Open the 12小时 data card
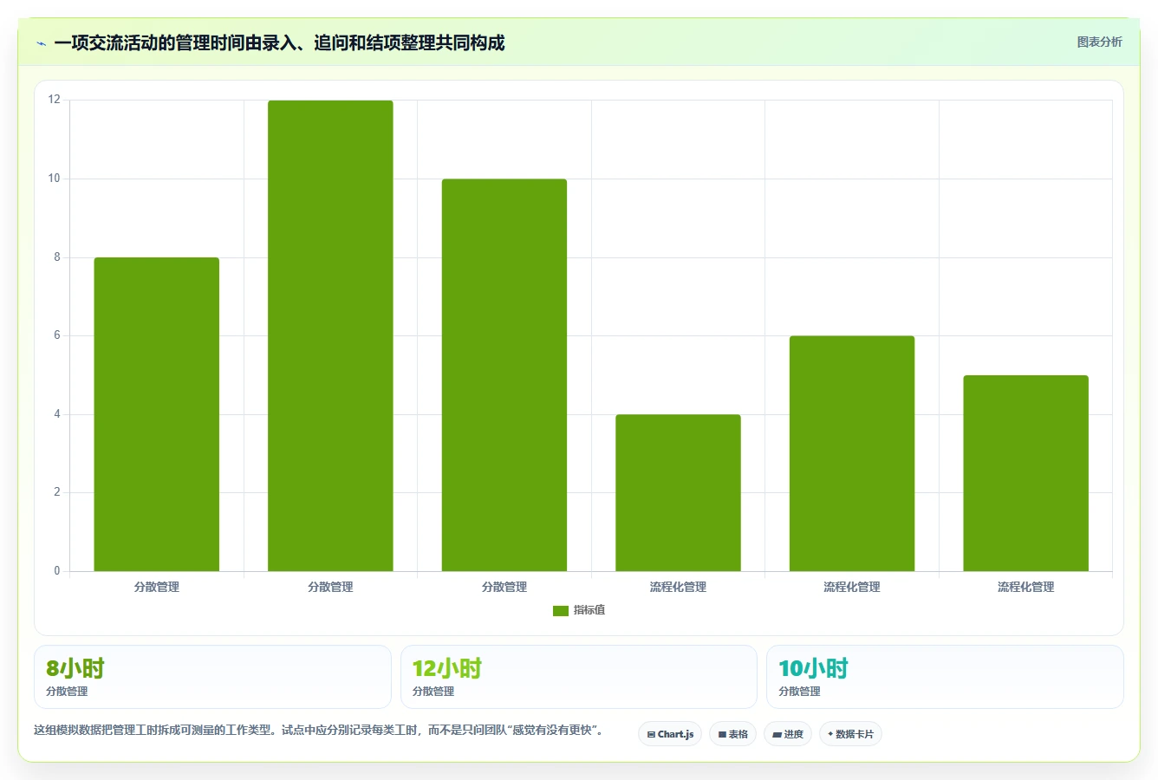 click(579, 677)
